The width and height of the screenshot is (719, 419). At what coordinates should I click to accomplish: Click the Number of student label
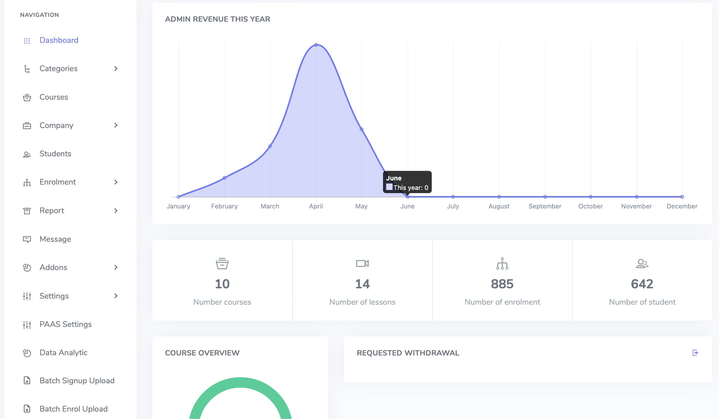(x=642, y=302)
